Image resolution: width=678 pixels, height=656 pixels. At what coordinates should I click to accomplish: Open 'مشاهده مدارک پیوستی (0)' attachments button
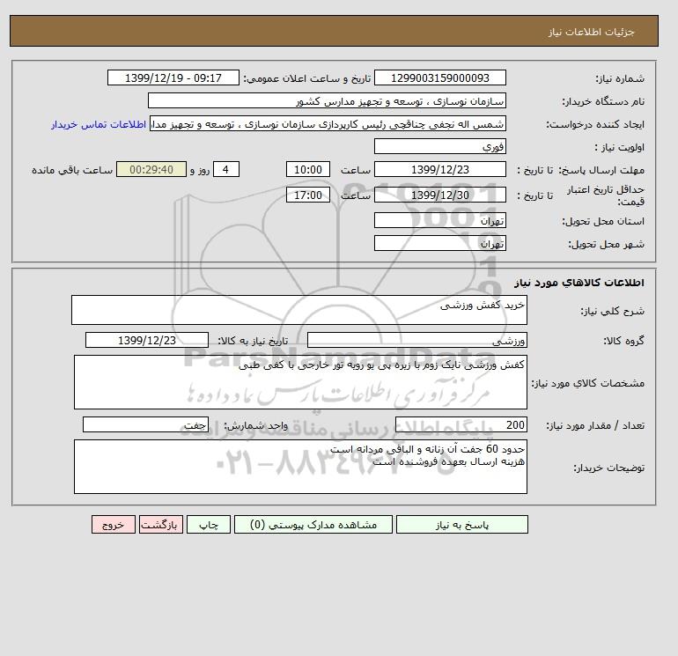pos(313,525)
